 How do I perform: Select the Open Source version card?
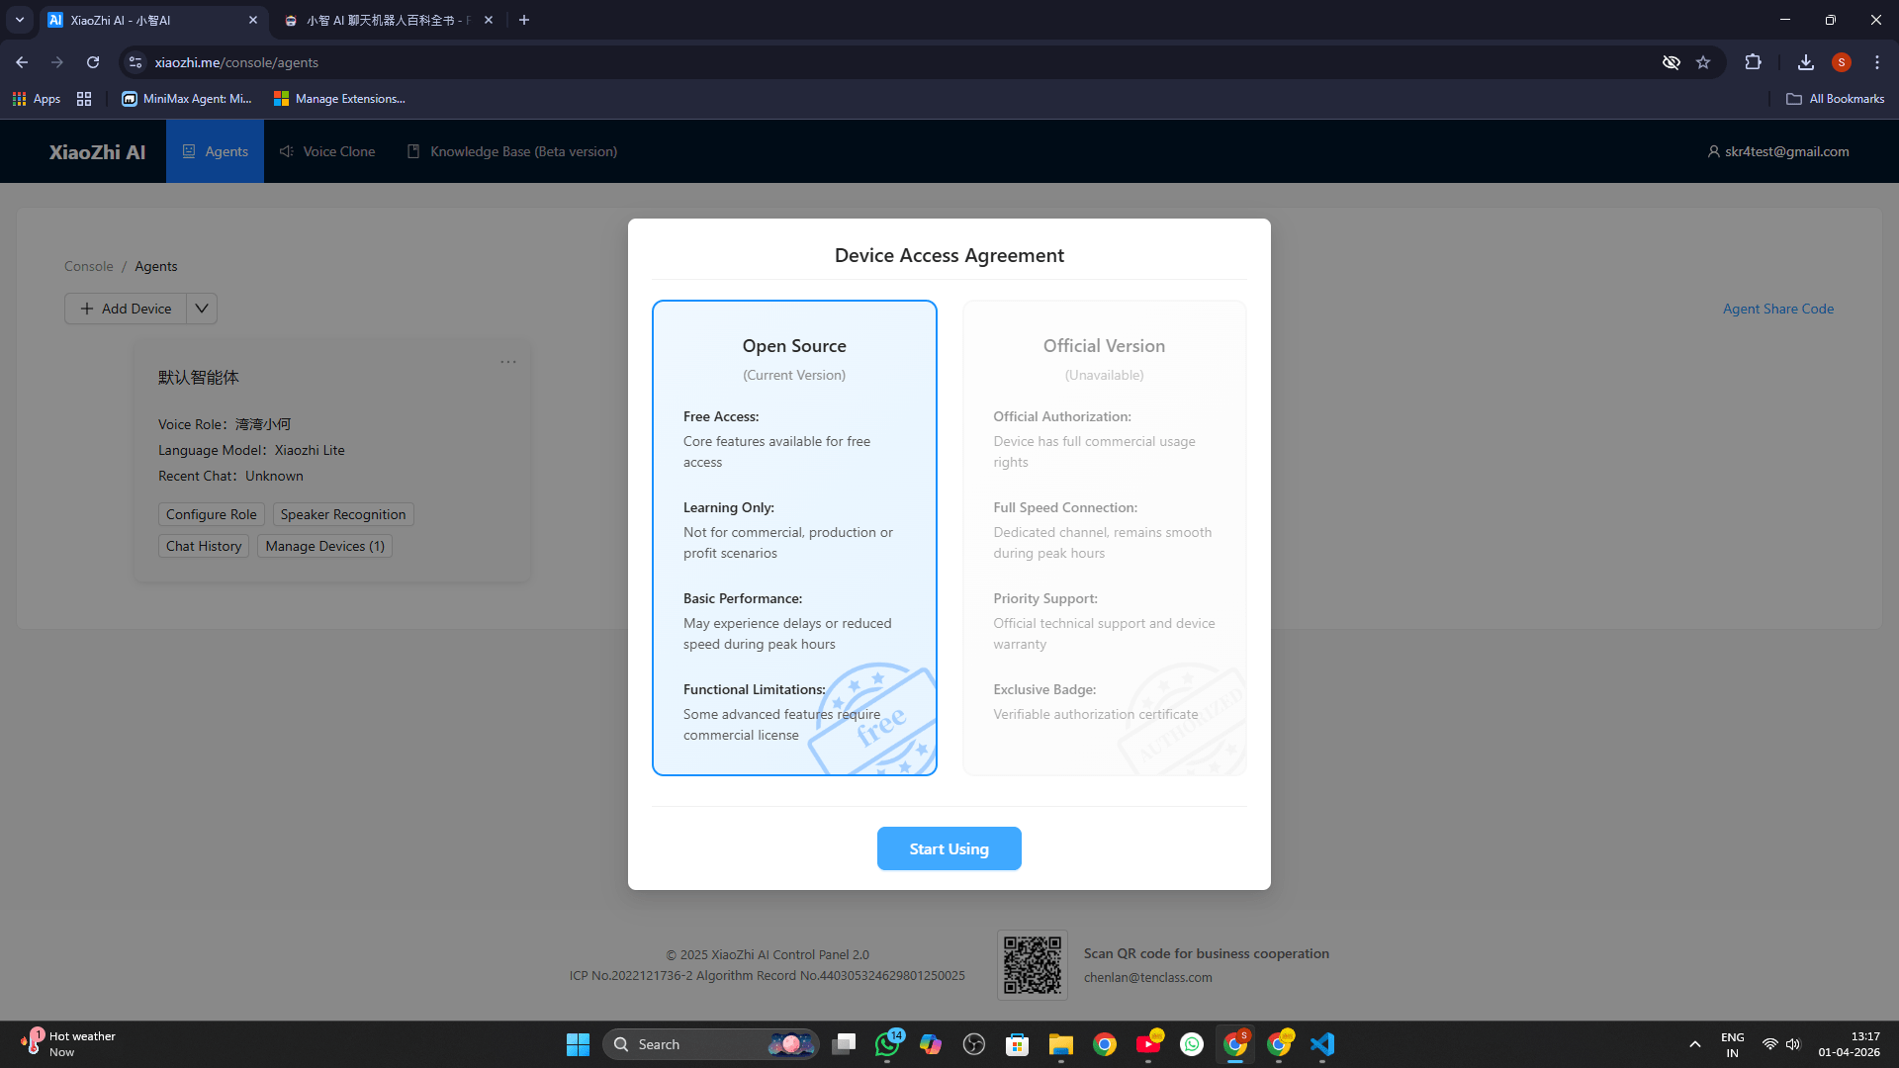(794, 537)
